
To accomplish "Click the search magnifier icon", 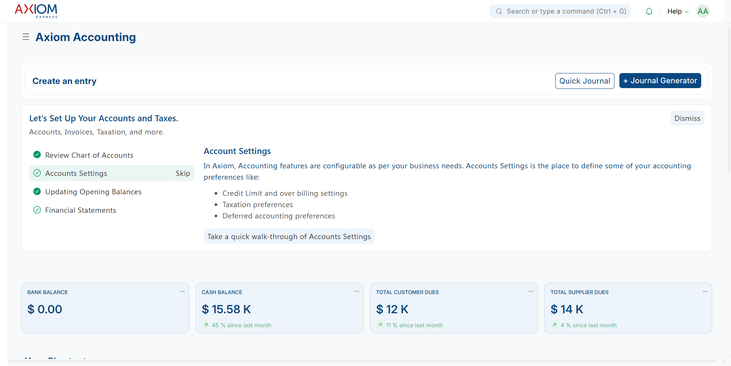I will coord(499,11).
